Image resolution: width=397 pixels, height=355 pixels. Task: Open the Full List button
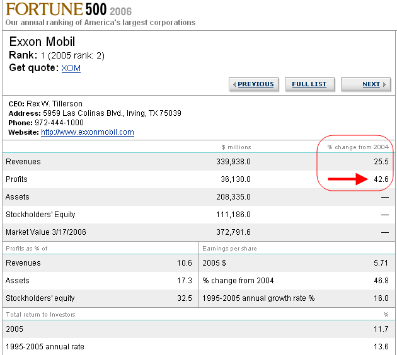tap(309, 84)
